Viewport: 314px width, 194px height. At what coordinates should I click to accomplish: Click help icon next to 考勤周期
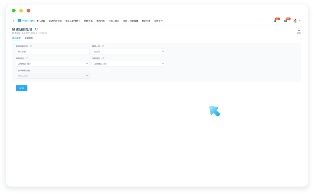pyautogui.click(x=103, y=58)
